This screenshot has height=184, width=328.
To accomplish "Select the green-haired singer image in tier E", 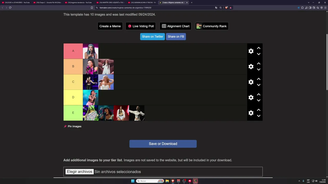I will (90, 113).
